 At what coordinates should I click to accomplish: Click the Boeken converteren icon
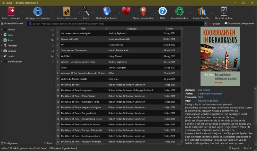point(66,11)
